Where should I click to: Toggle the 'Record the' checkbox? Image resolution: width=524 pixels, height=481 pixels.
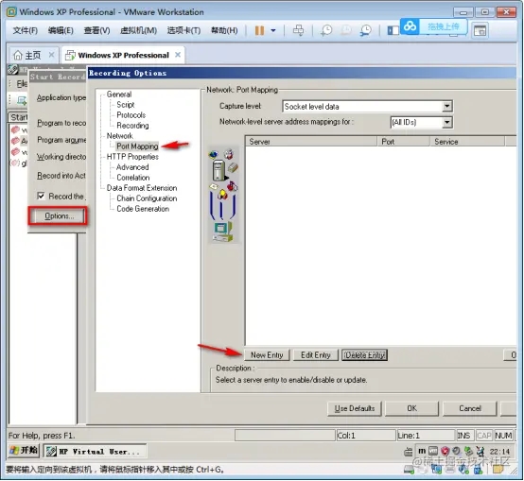click(x=41, y=196)
